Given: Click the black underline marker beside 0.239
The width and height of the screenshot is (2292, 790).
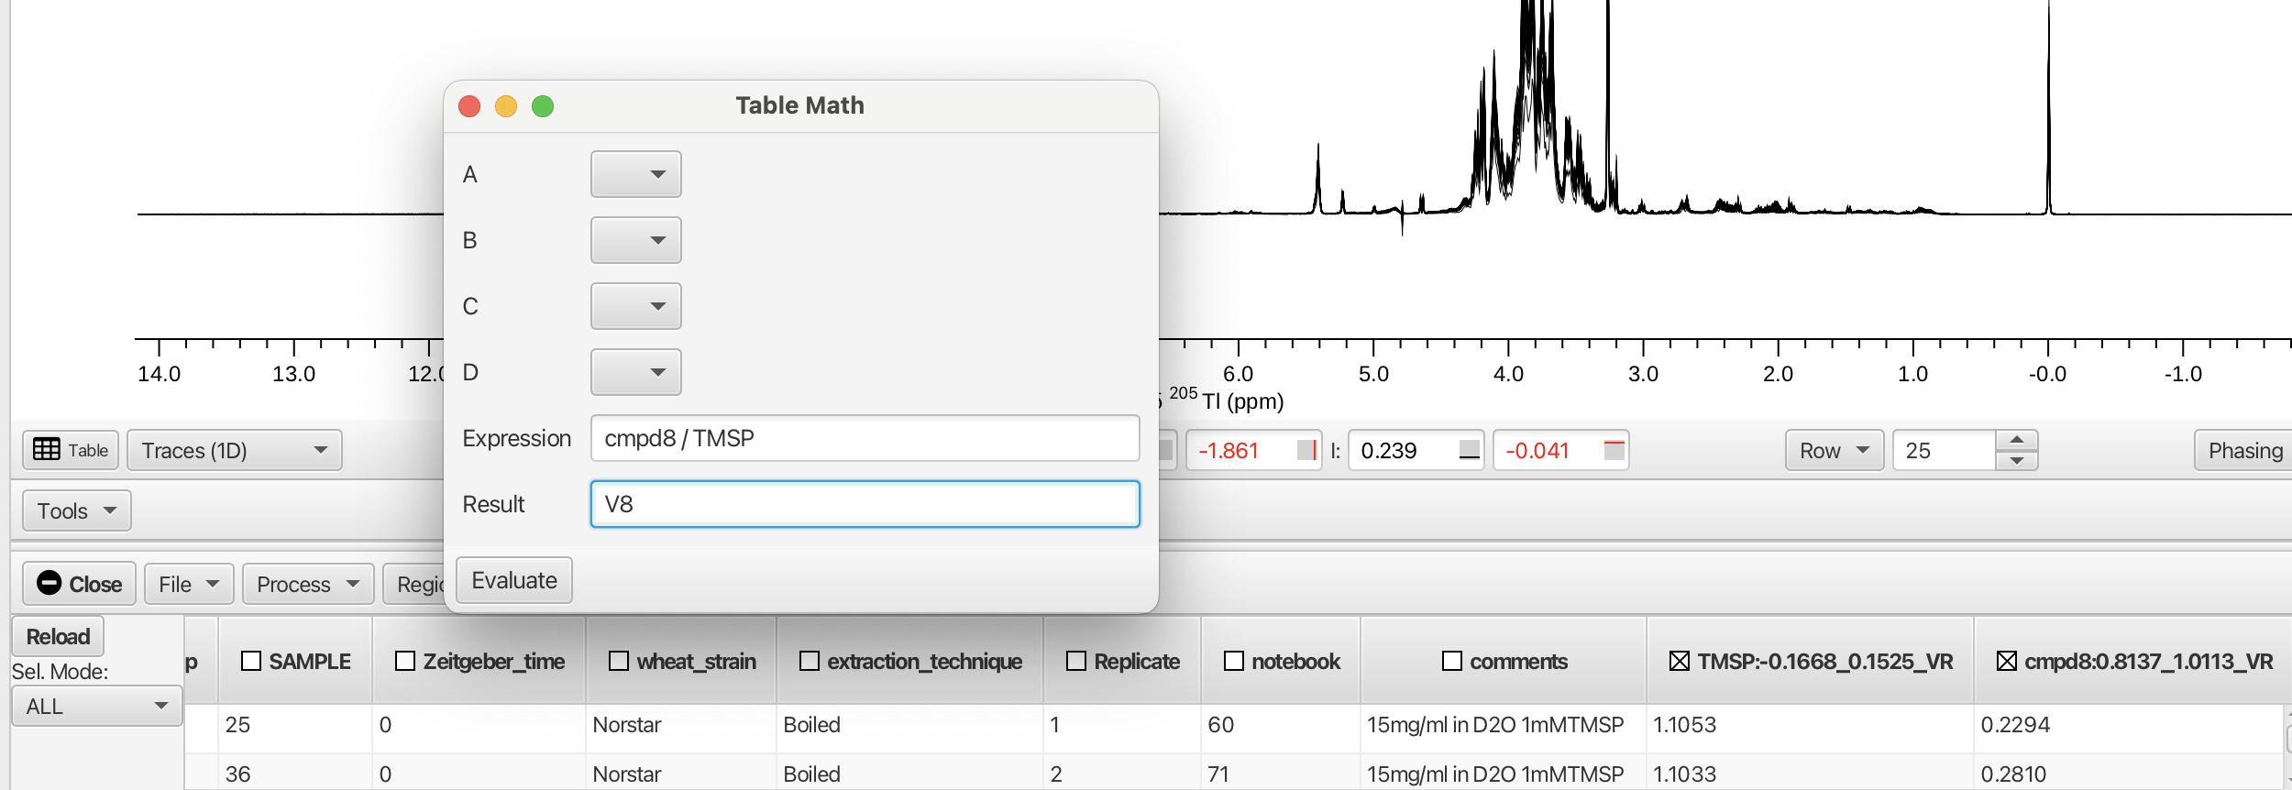Looking at the screenshot, I should tap(1469, 450).
